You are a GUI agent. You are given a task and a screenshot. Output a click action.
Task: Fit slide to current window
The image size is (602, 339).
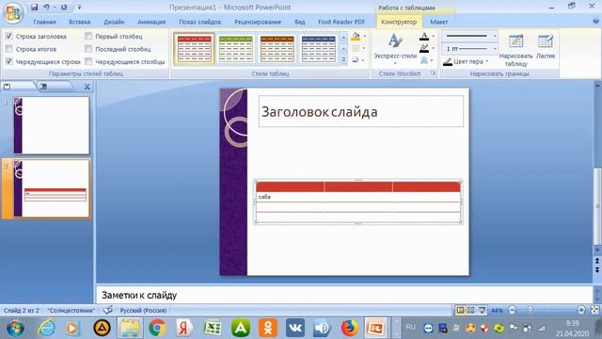coord(595,310)
